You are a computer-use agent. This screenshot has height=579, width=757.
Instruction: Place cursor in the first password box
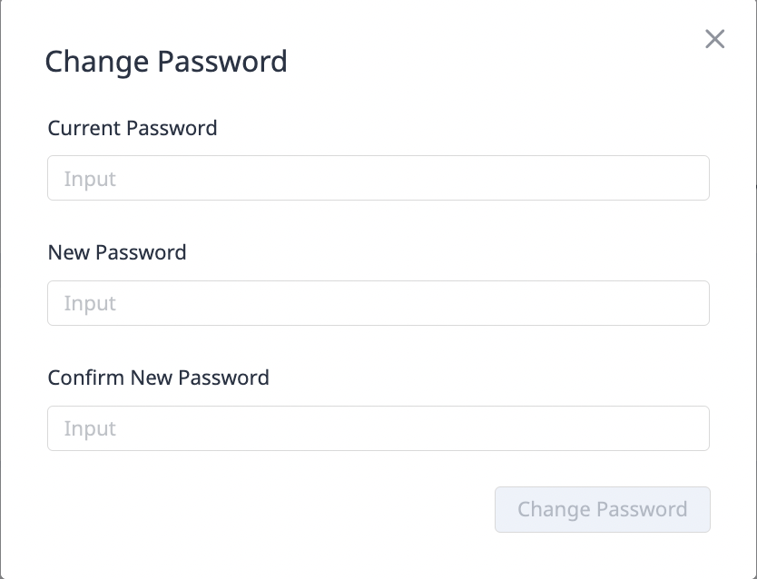click(x=378, y=178)
